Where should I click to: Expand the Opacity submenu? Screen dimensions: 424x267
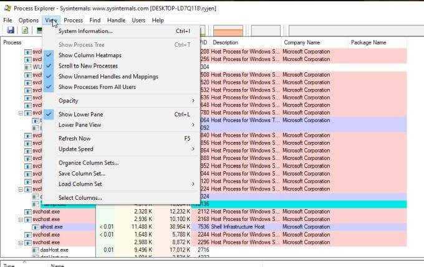click(120, 101)
